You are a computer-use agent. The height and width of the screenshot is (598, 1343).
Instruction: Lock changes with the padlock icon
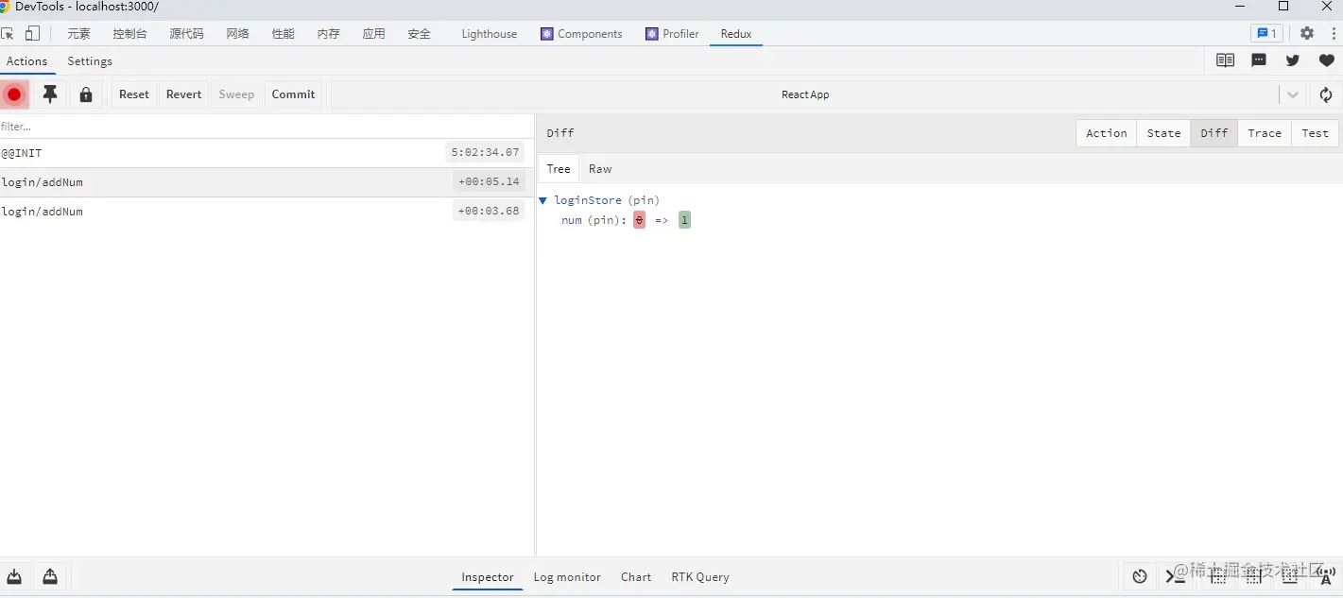[x=86, y=94]
